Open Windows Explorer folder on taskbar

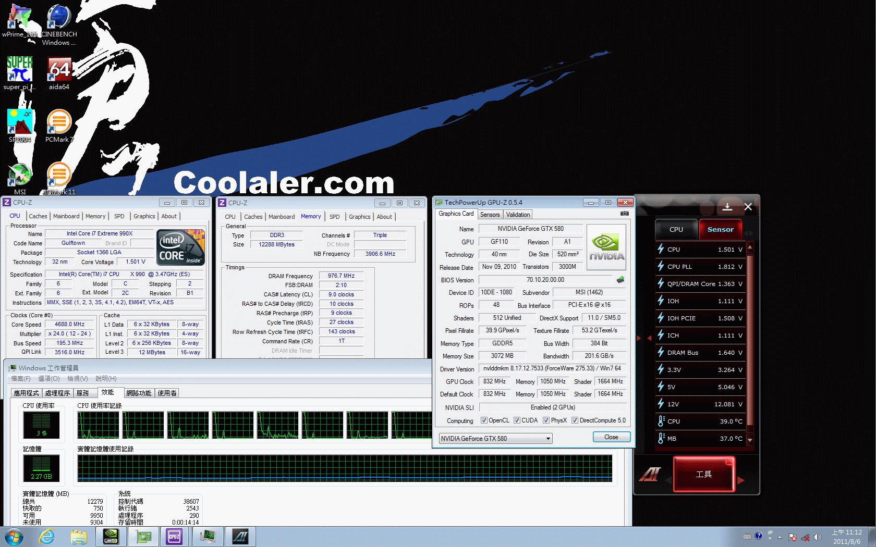(79, 537)
